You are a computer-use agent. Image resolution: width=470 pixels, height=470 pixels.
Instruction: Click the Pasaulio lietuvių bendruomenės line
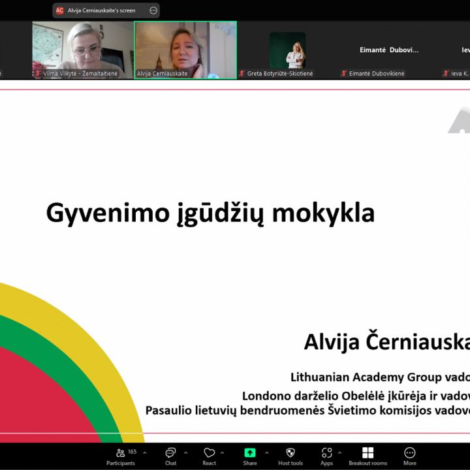pyautogui.click(x=307, y=411)
